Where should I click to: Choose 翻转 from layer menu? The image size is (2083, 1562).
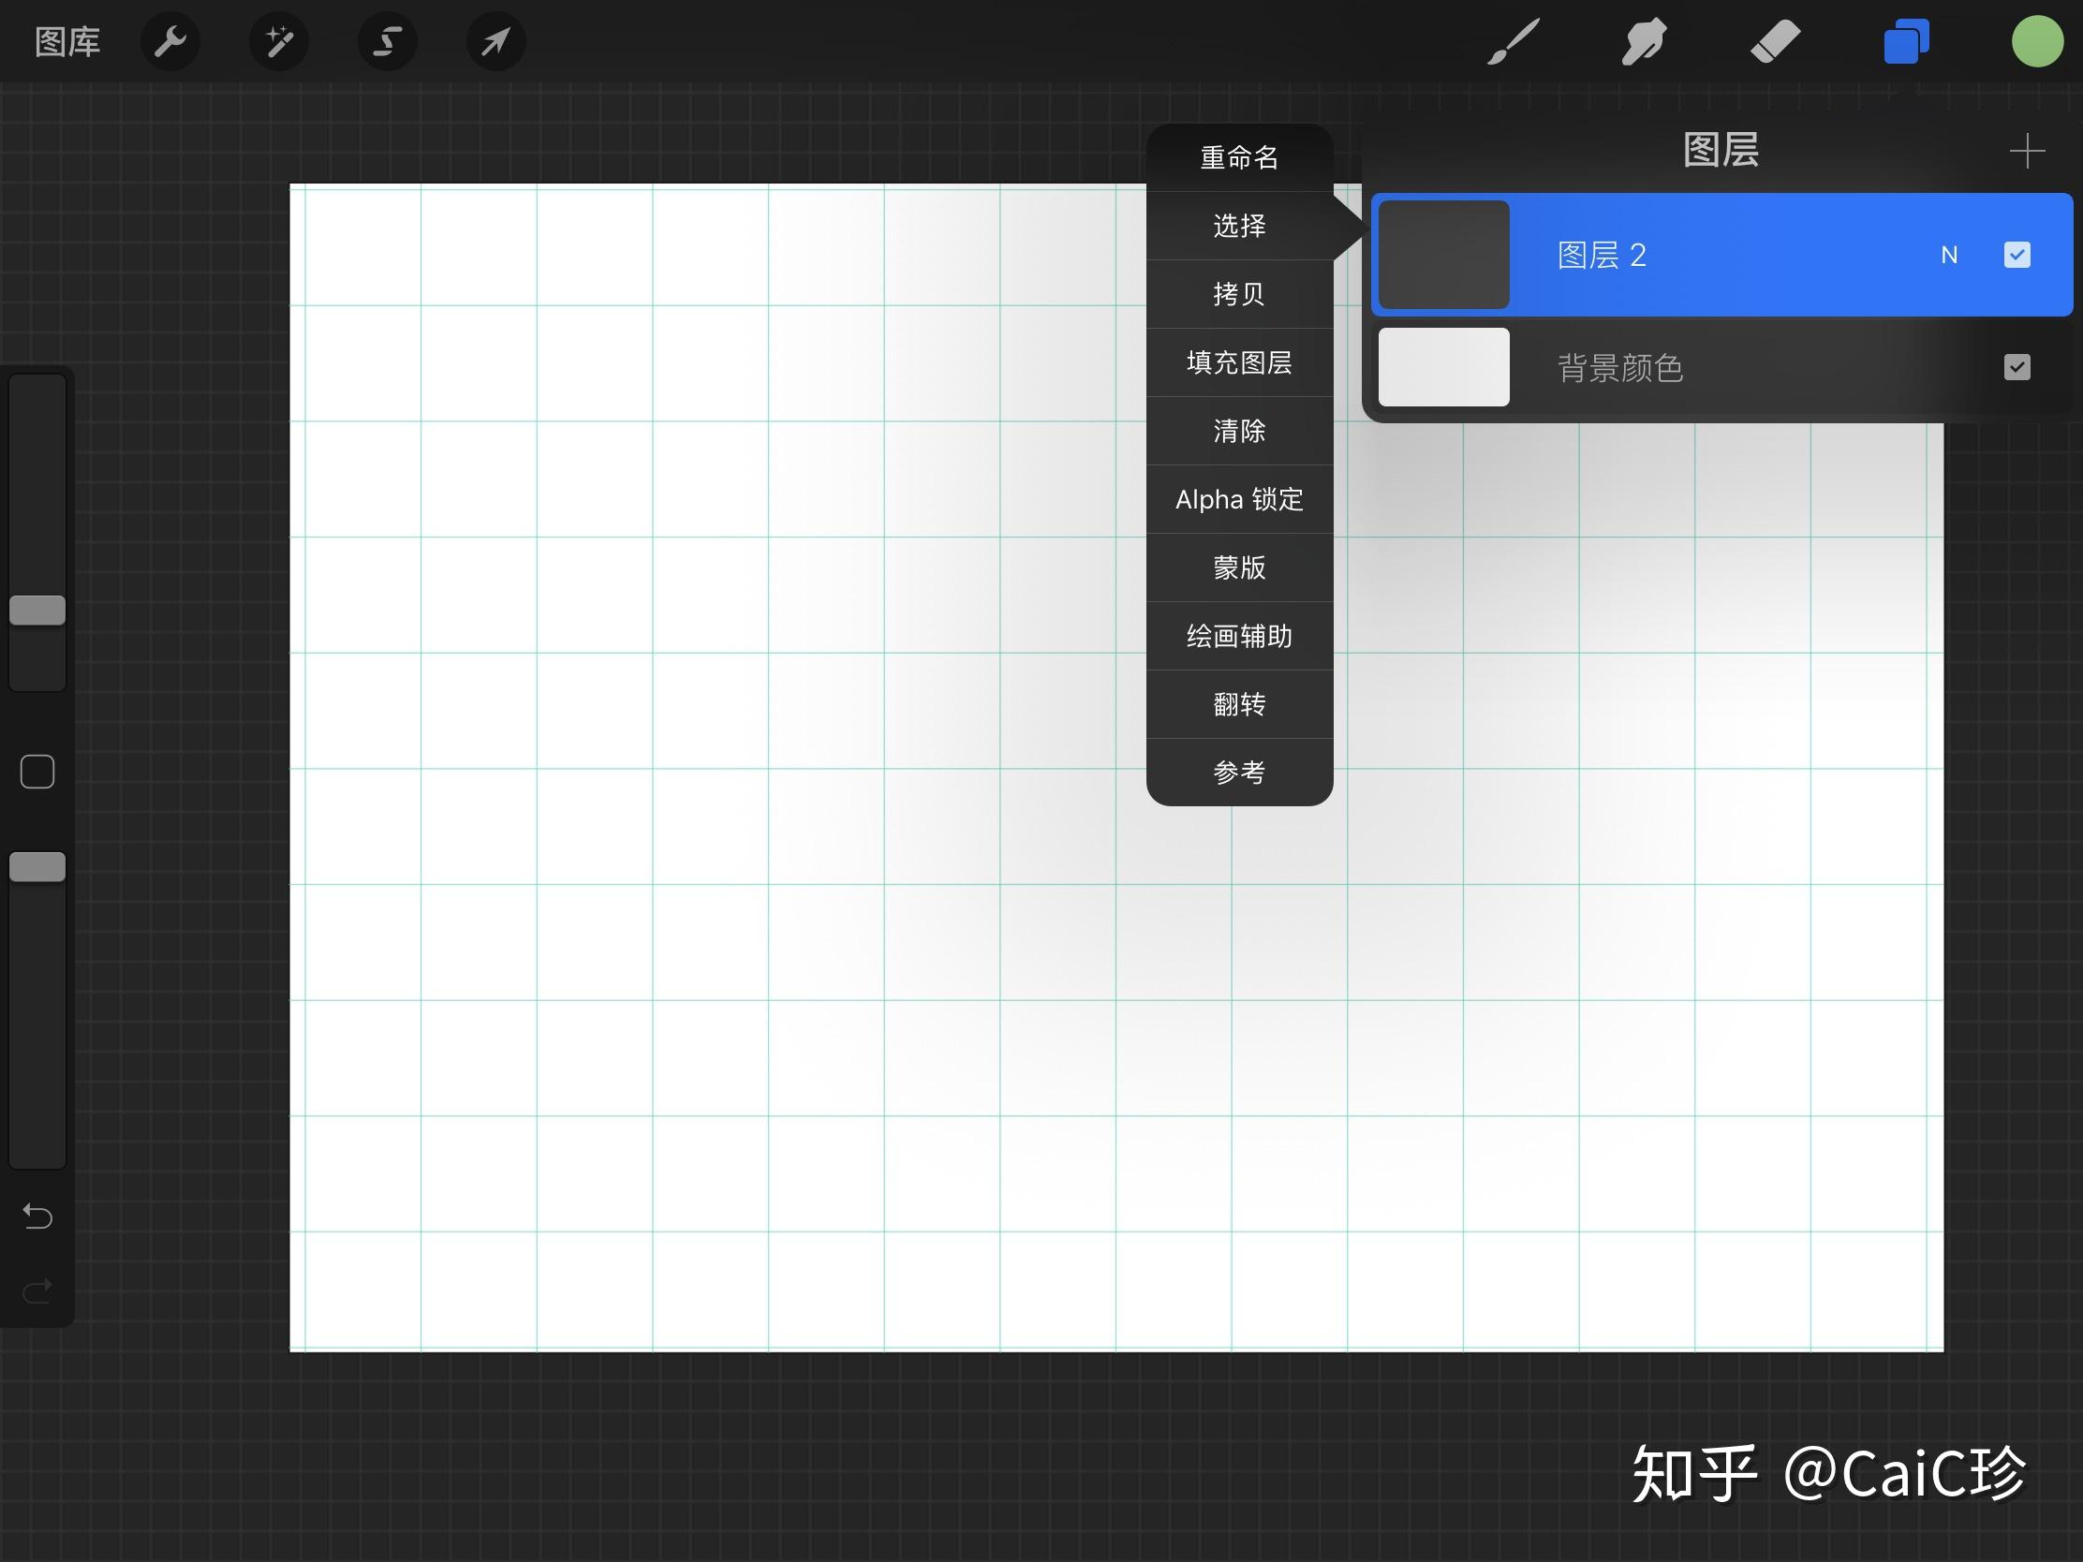pos(1239,704)
